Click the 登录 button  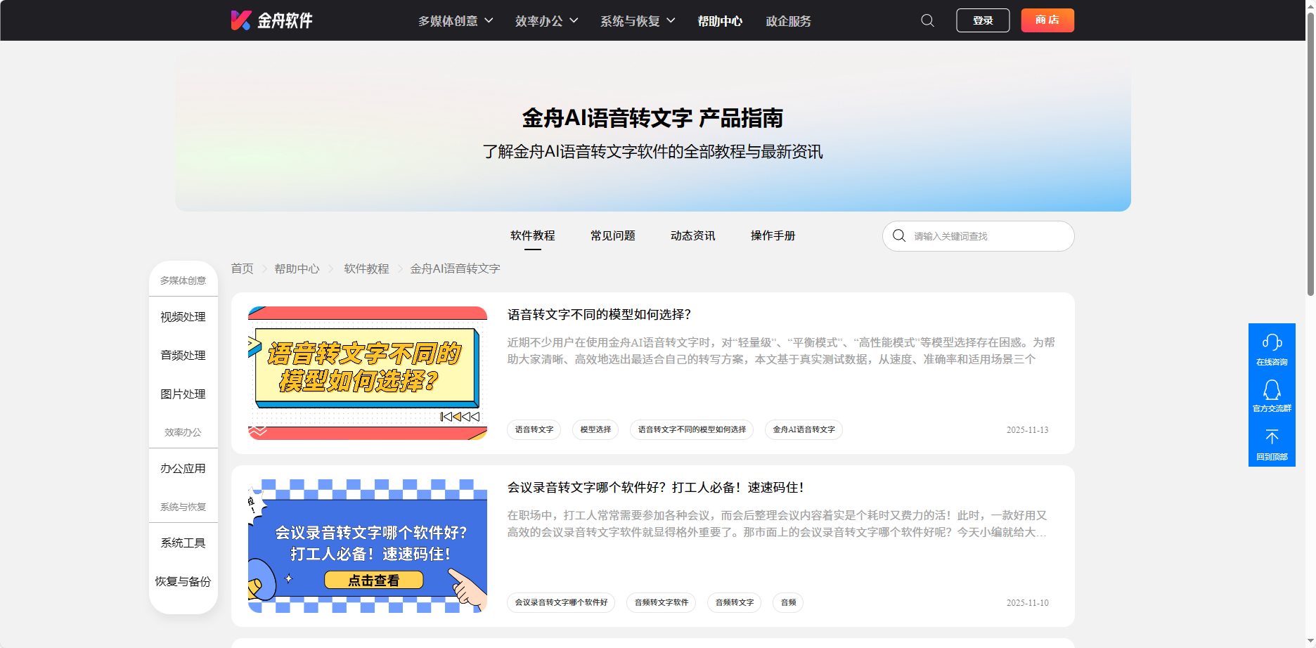click(x=982, y=20)
